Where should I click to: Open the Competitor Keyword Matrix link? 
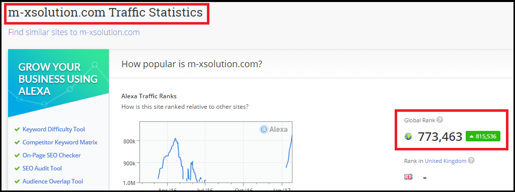click(x=60, y=142)
